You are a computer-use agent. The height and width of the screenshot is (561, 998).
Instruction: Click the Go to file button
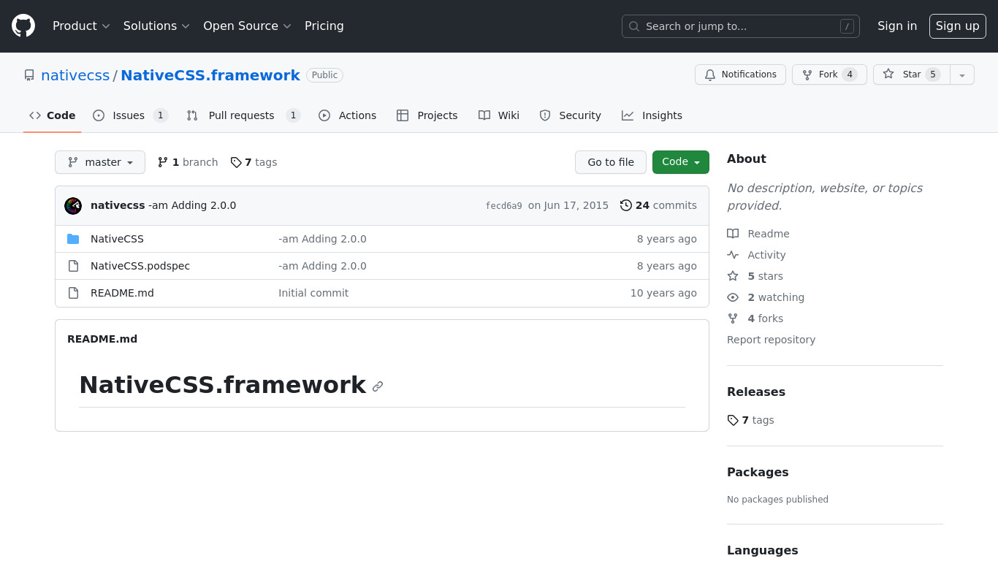coord(611,162)
